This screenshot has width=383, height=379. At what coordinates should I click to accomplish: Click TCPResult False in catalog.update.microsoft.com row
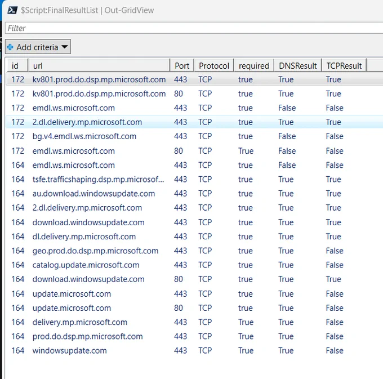coord(335,265)
